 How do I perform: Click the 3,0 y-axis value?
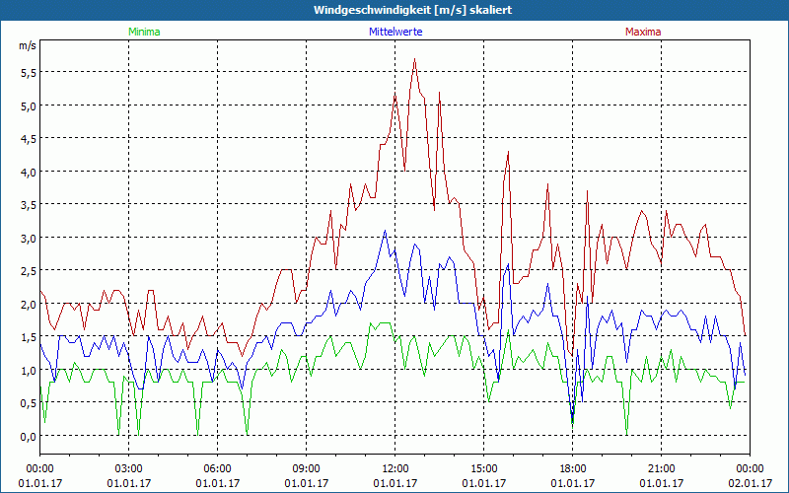29,239
